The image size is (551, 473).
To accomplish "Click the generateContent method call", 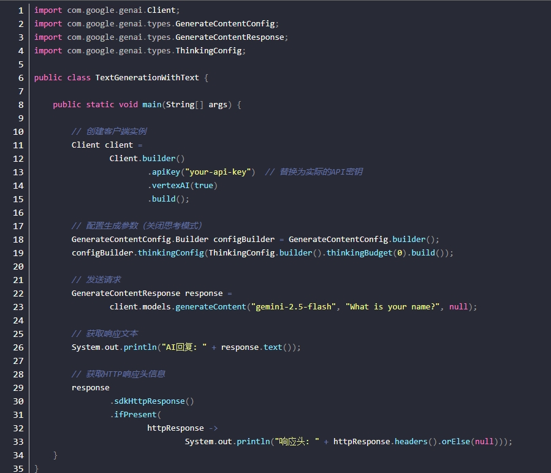I will click(211, 307).
